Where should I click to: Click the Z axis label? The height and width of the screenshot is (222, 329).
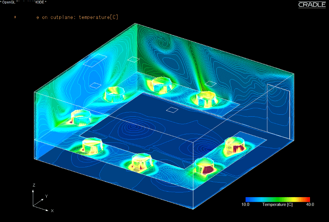click(x=34, y=185)
